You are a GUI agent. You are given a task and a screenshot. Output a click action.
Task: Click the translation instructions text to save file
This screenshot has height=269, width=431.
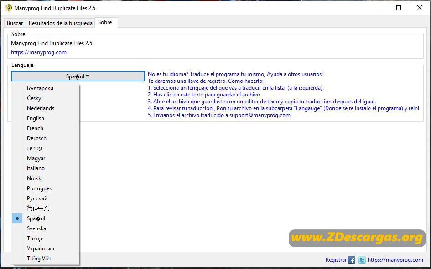(x=283, y=95)
